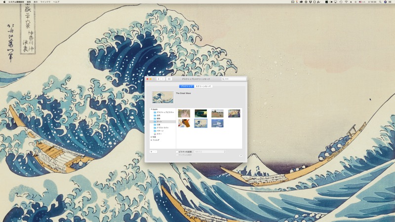This screenshot has height=222, width=395.
Task: Expand the フォルダ group in sidebar
Action: click(151, 140)
